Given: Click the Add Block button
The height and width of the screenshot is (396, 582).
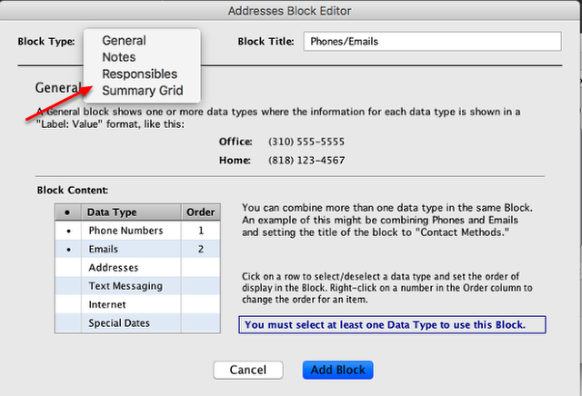Looking at the screenshot, I should point(337,370).
